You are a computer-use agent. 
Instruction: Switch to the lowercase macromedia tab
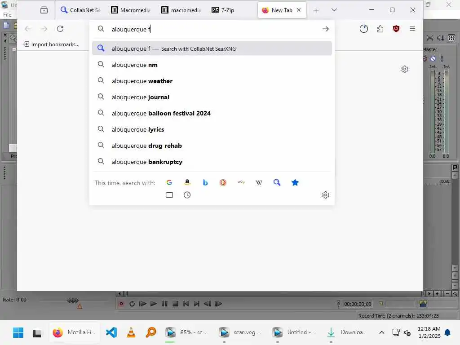pos(181,10)
